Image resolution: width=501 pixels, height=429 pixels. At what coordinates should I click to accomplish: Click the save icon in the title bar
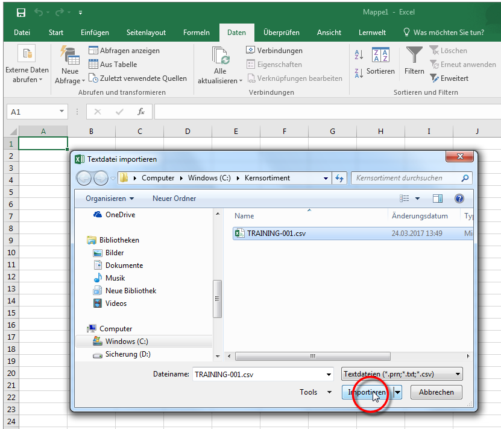click(21, 12)
